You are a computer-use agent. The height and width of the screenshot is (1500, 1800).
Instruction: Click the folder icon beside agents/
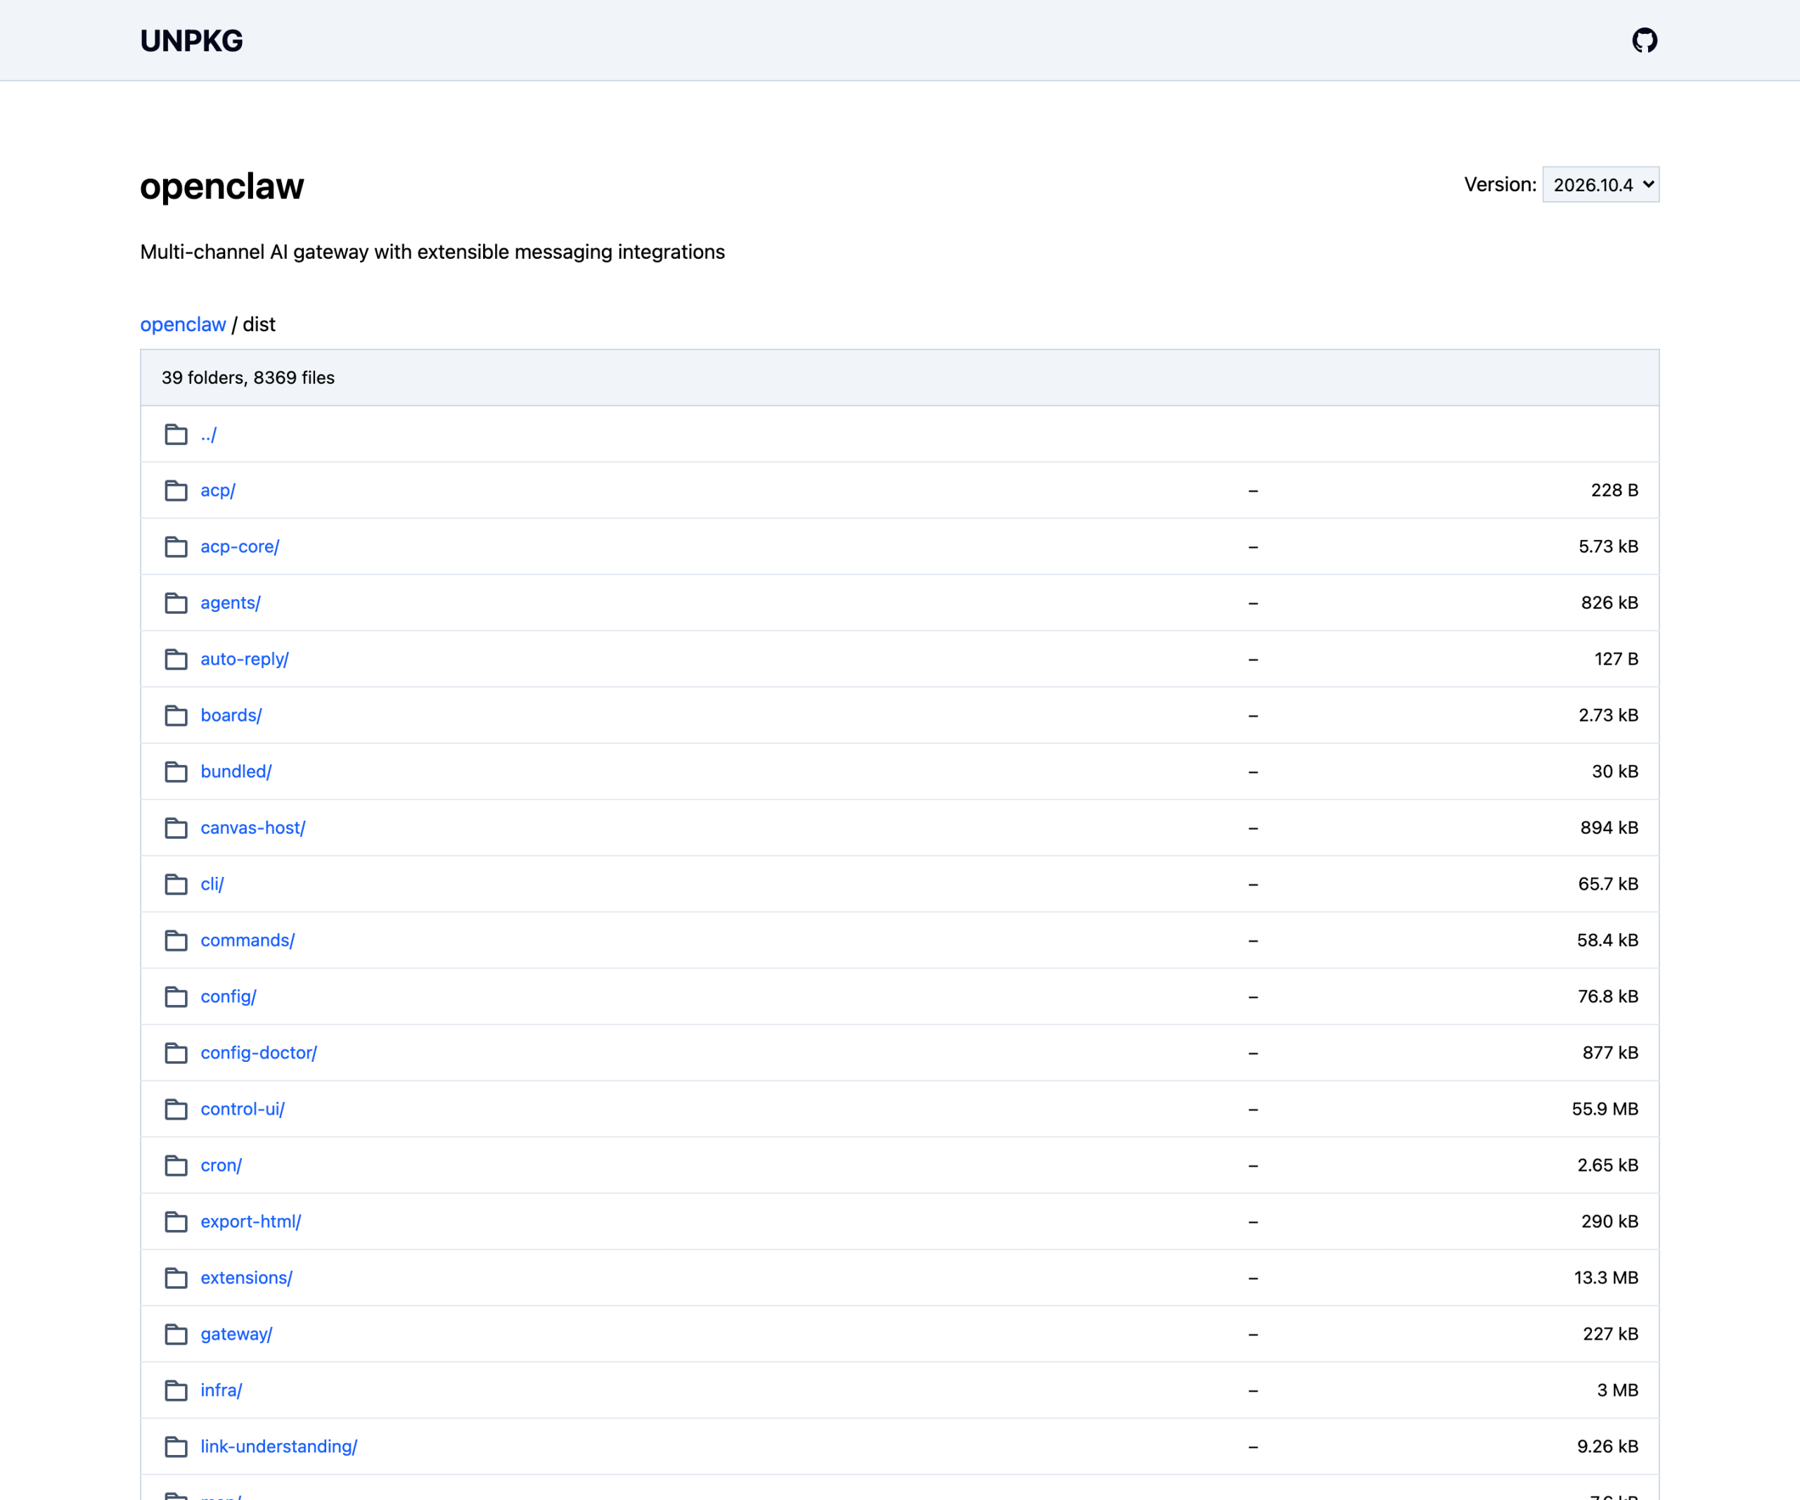tap(176, 603)
